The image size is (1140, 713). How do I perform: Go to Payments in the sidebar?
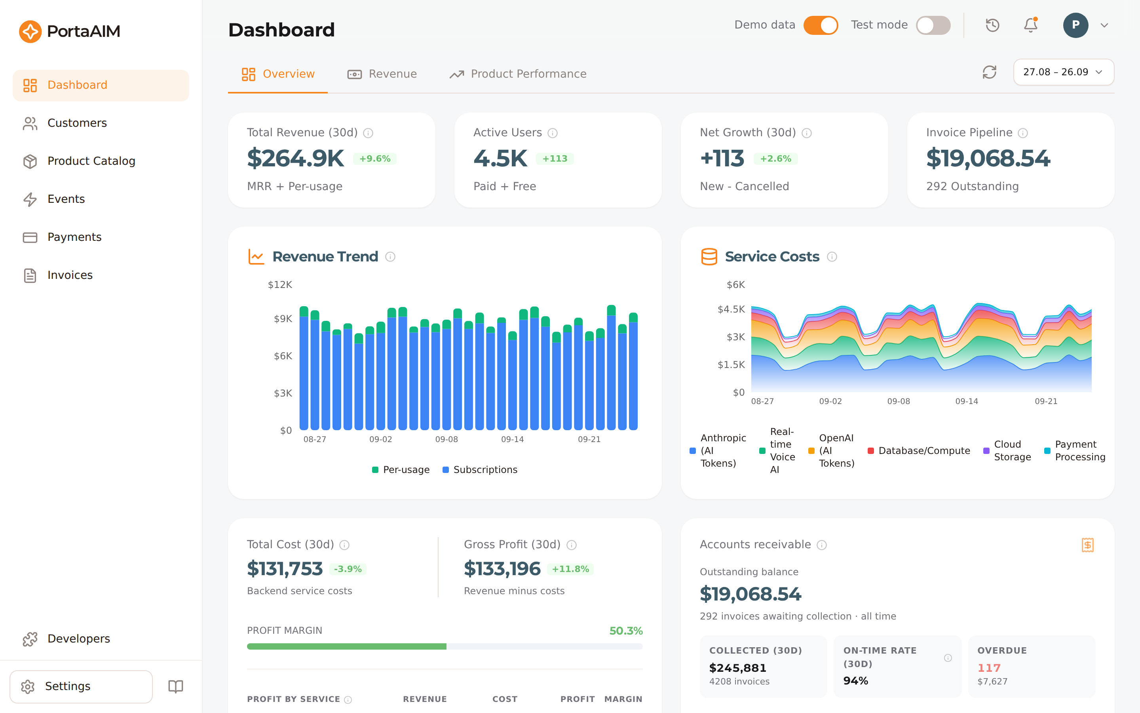[x=101, y=237]
